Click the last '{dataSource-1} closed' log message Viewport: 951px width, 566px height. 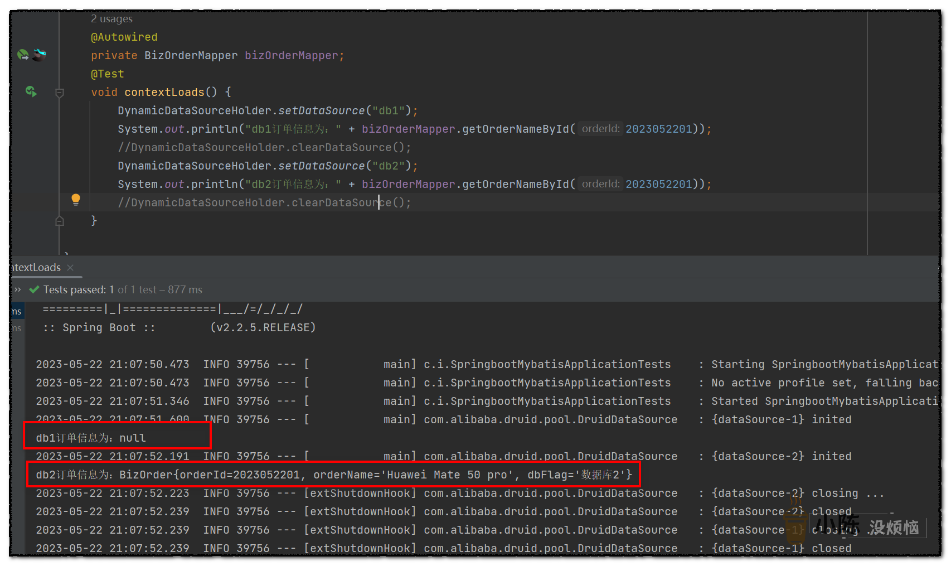point(782,548)
